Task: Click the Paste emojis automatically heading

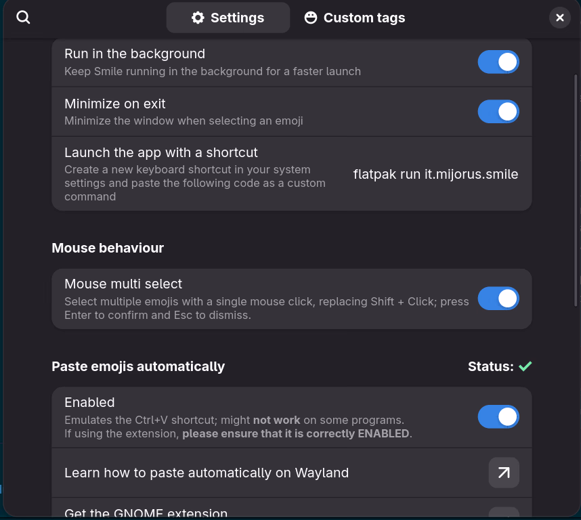Action: coord(138,366)
